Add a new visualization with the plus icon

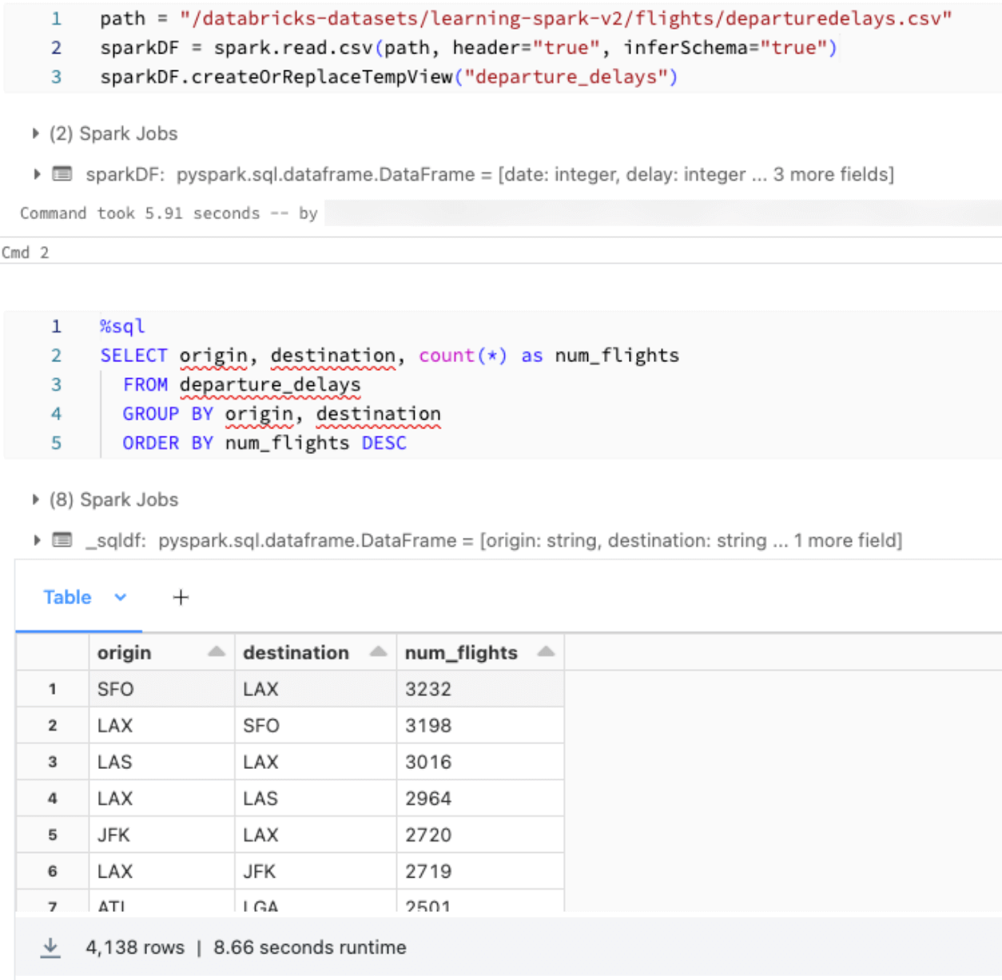(181, 597)
